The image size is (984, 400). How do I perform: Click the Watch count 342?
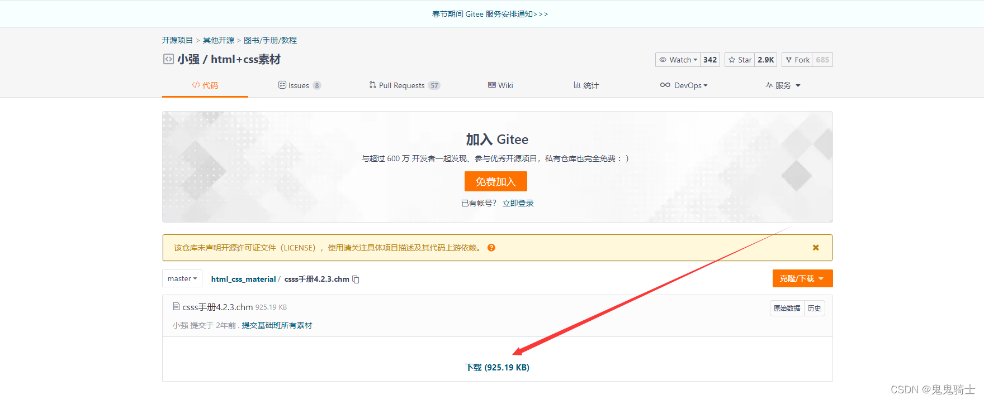coord(710,60)
